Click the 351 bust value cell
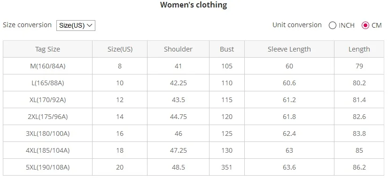388x178 pixels. tap(227, 167)
